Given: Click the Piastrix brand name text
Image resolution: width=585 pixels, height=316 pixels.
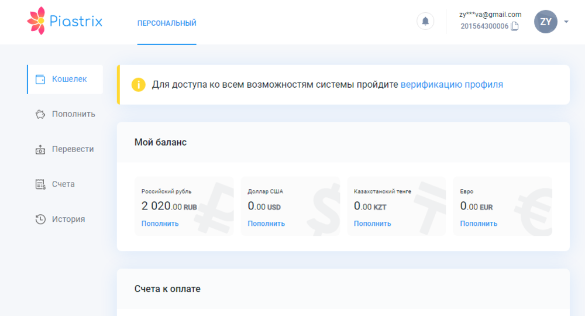Looking at the screenshot, I should point(75,21).
